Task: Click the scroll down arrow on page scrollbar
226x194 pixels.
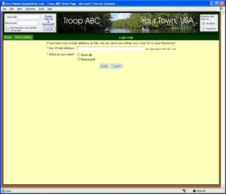Action: coord(223,186)
